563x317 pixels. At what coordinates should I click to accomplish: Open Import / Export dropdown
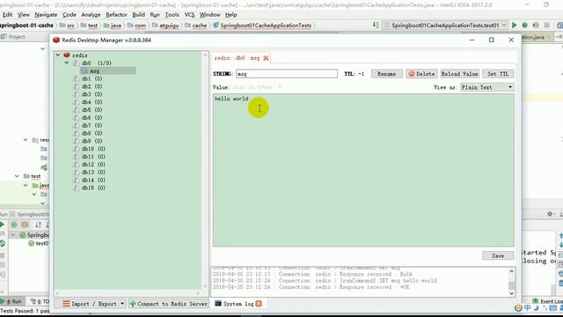[x=94, y=304]
